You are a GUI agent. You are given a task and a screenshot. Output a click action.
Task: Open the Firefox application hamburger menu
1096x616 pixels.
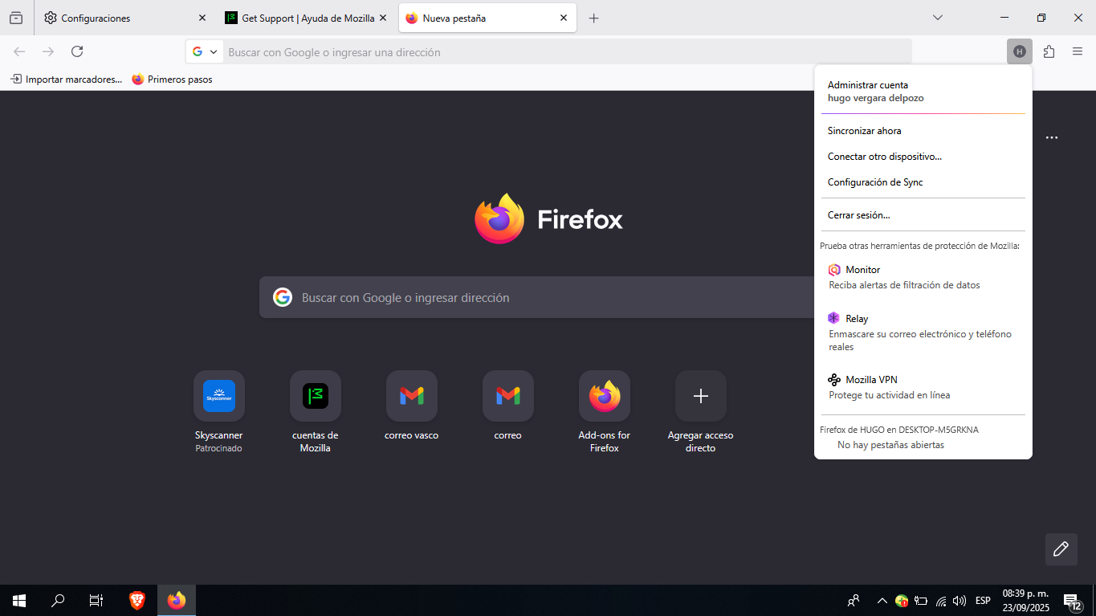coord(1078,51)
